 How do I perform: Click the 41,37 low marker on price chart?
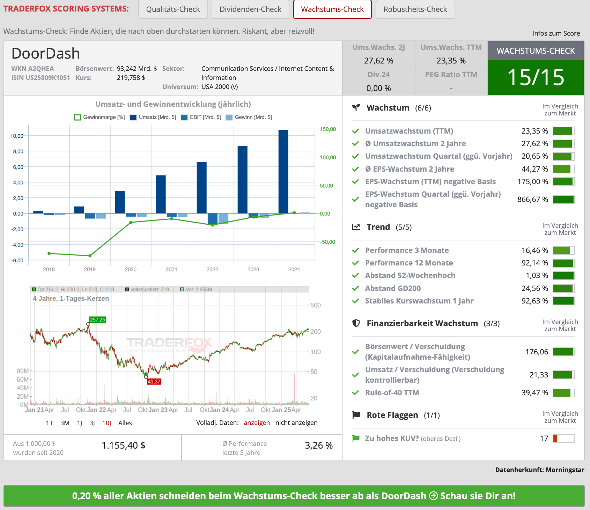coord(154,382)
